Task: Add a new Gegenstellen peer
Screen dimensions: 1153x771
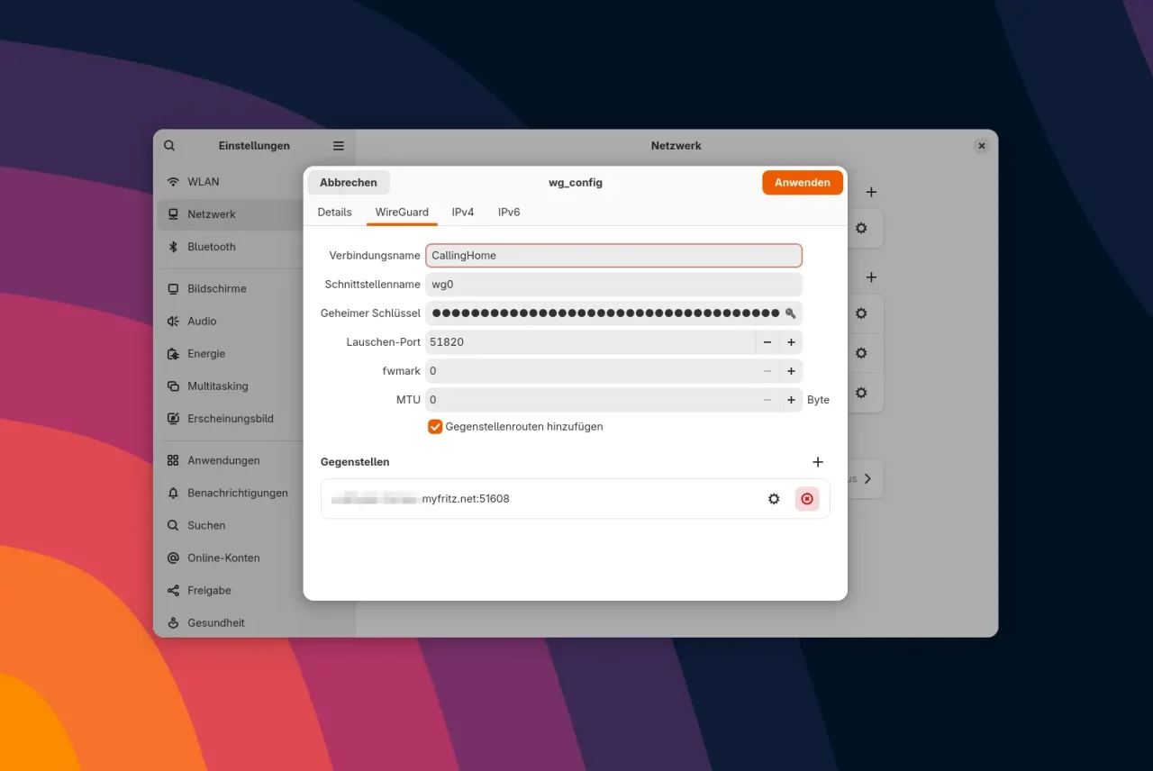Action: point(818,462)
